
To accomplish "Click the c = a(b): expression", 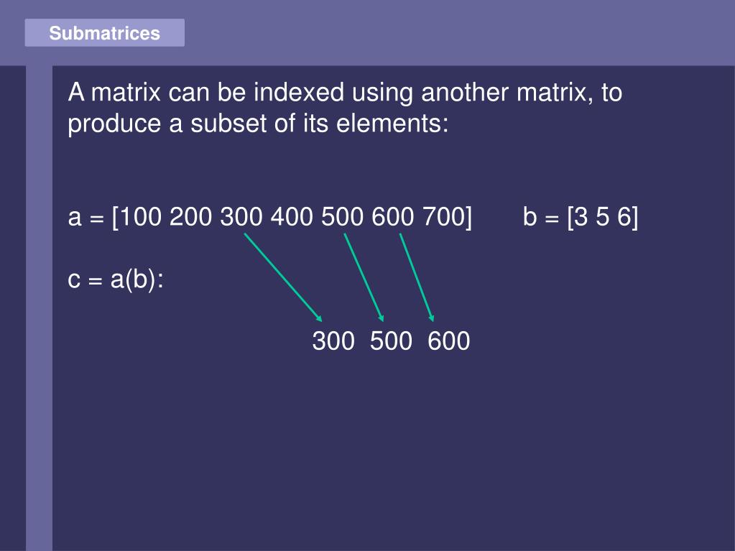I will (x=116, y=279).
